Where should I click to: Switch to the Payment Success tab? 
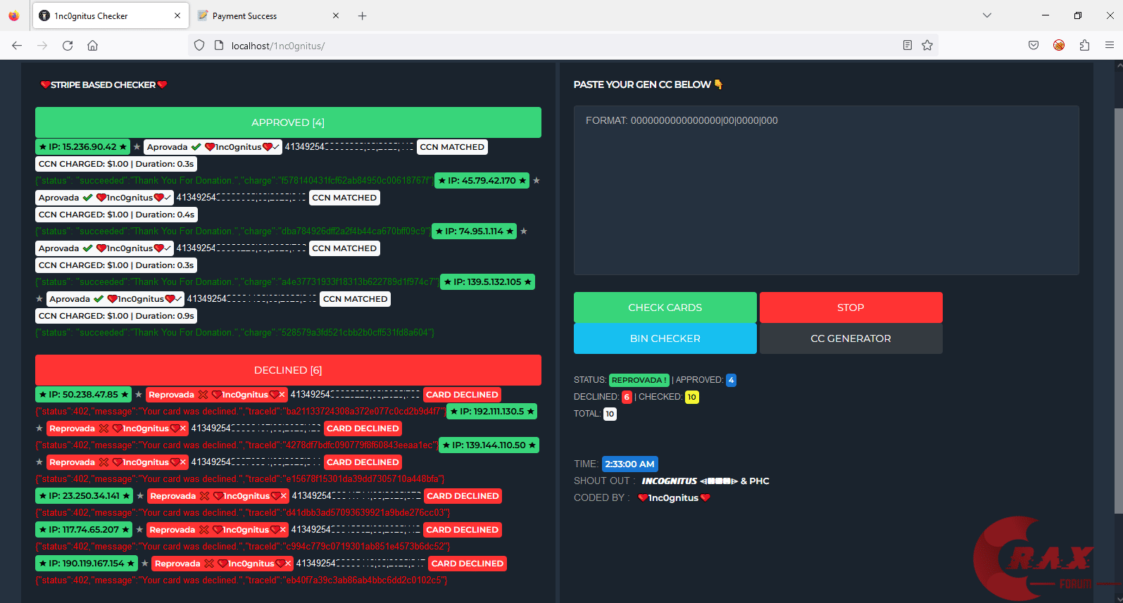point(268,15)
